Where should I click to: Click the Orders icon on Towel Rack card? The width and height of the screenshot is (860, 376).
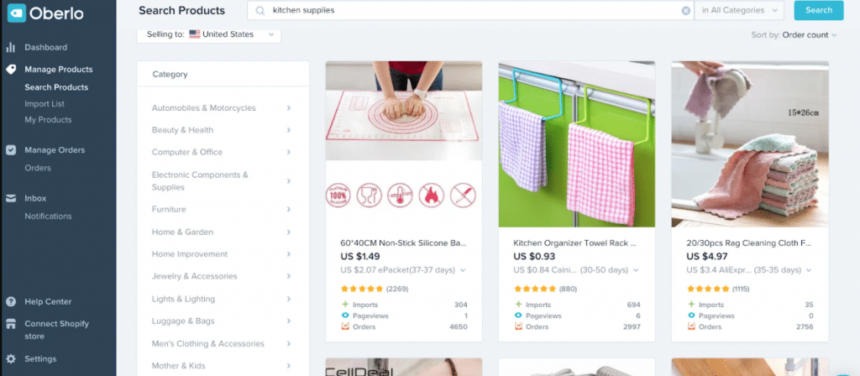coord(518,326)
